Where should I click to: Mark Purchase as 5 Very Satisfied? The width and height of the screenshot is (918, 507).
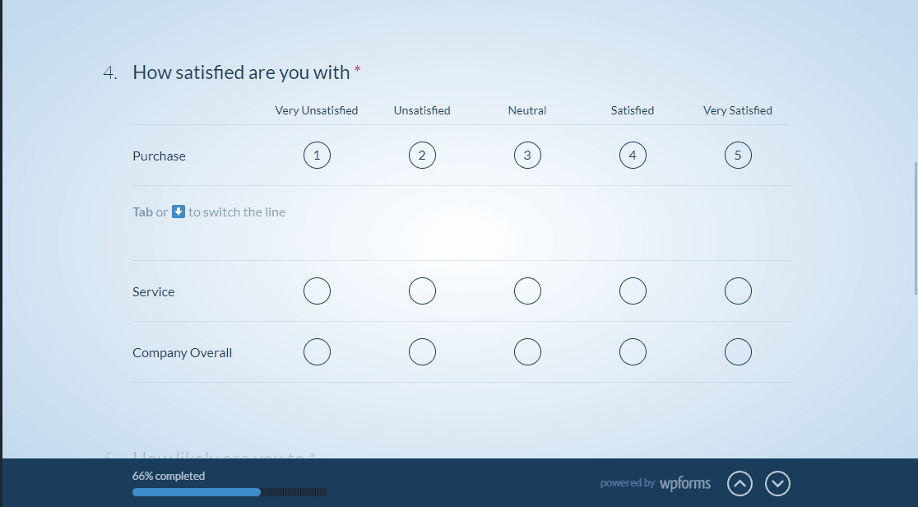coord(738,156)
